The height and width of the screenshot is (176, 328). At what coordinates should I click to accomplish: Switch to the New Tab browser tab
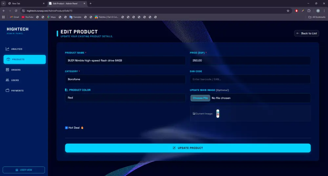26,4
